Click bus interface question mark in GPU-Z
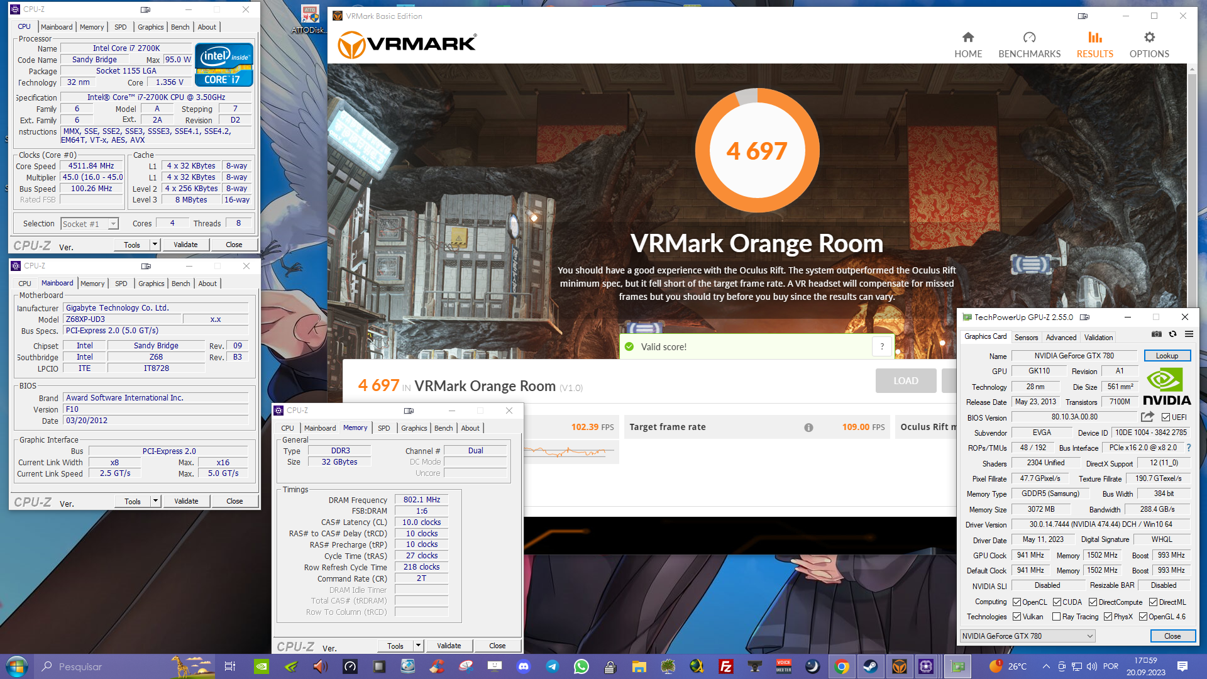 1188,448
